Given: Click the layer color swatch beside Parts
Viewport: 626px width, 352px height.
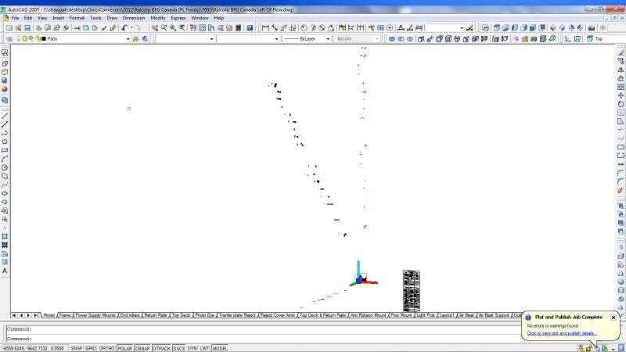Looking at the screenshot, I should coord(44,38).
